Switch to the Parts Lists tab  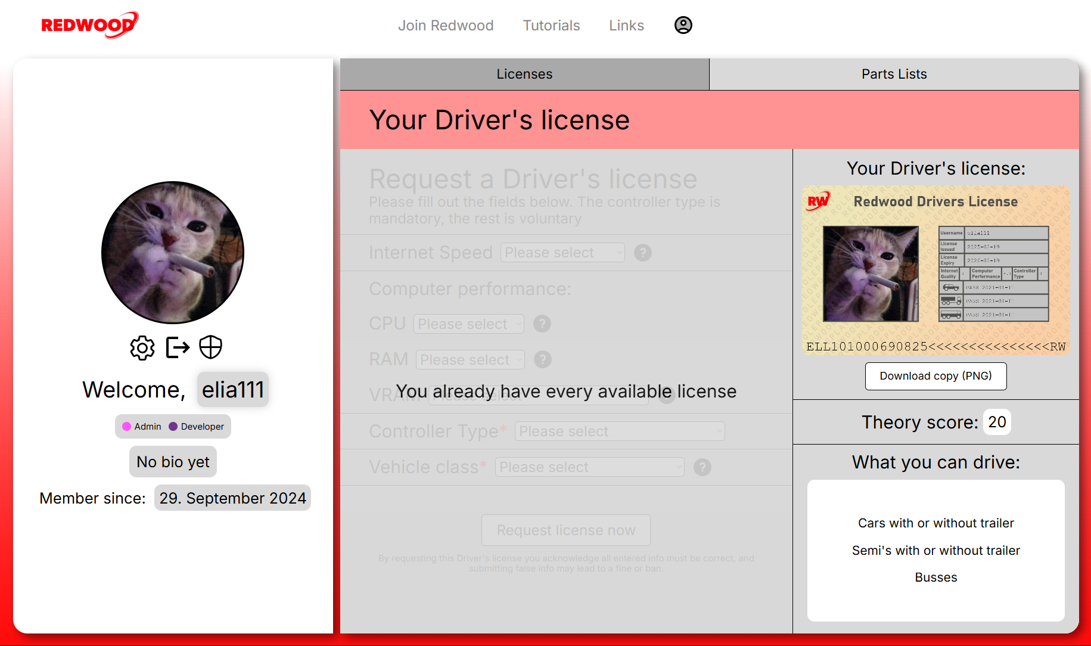pos(894,74)
